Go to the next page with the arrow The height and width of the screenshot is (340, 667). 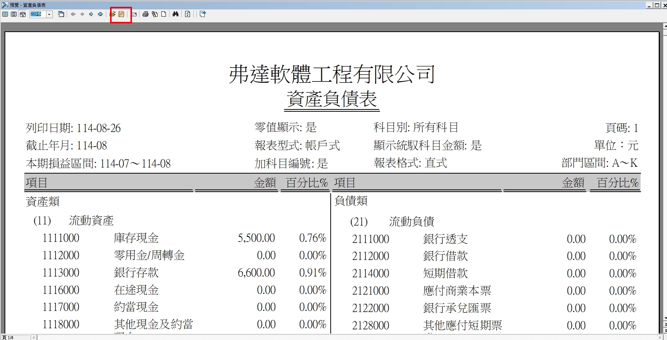pyautogui.click(x=91, y=14)
